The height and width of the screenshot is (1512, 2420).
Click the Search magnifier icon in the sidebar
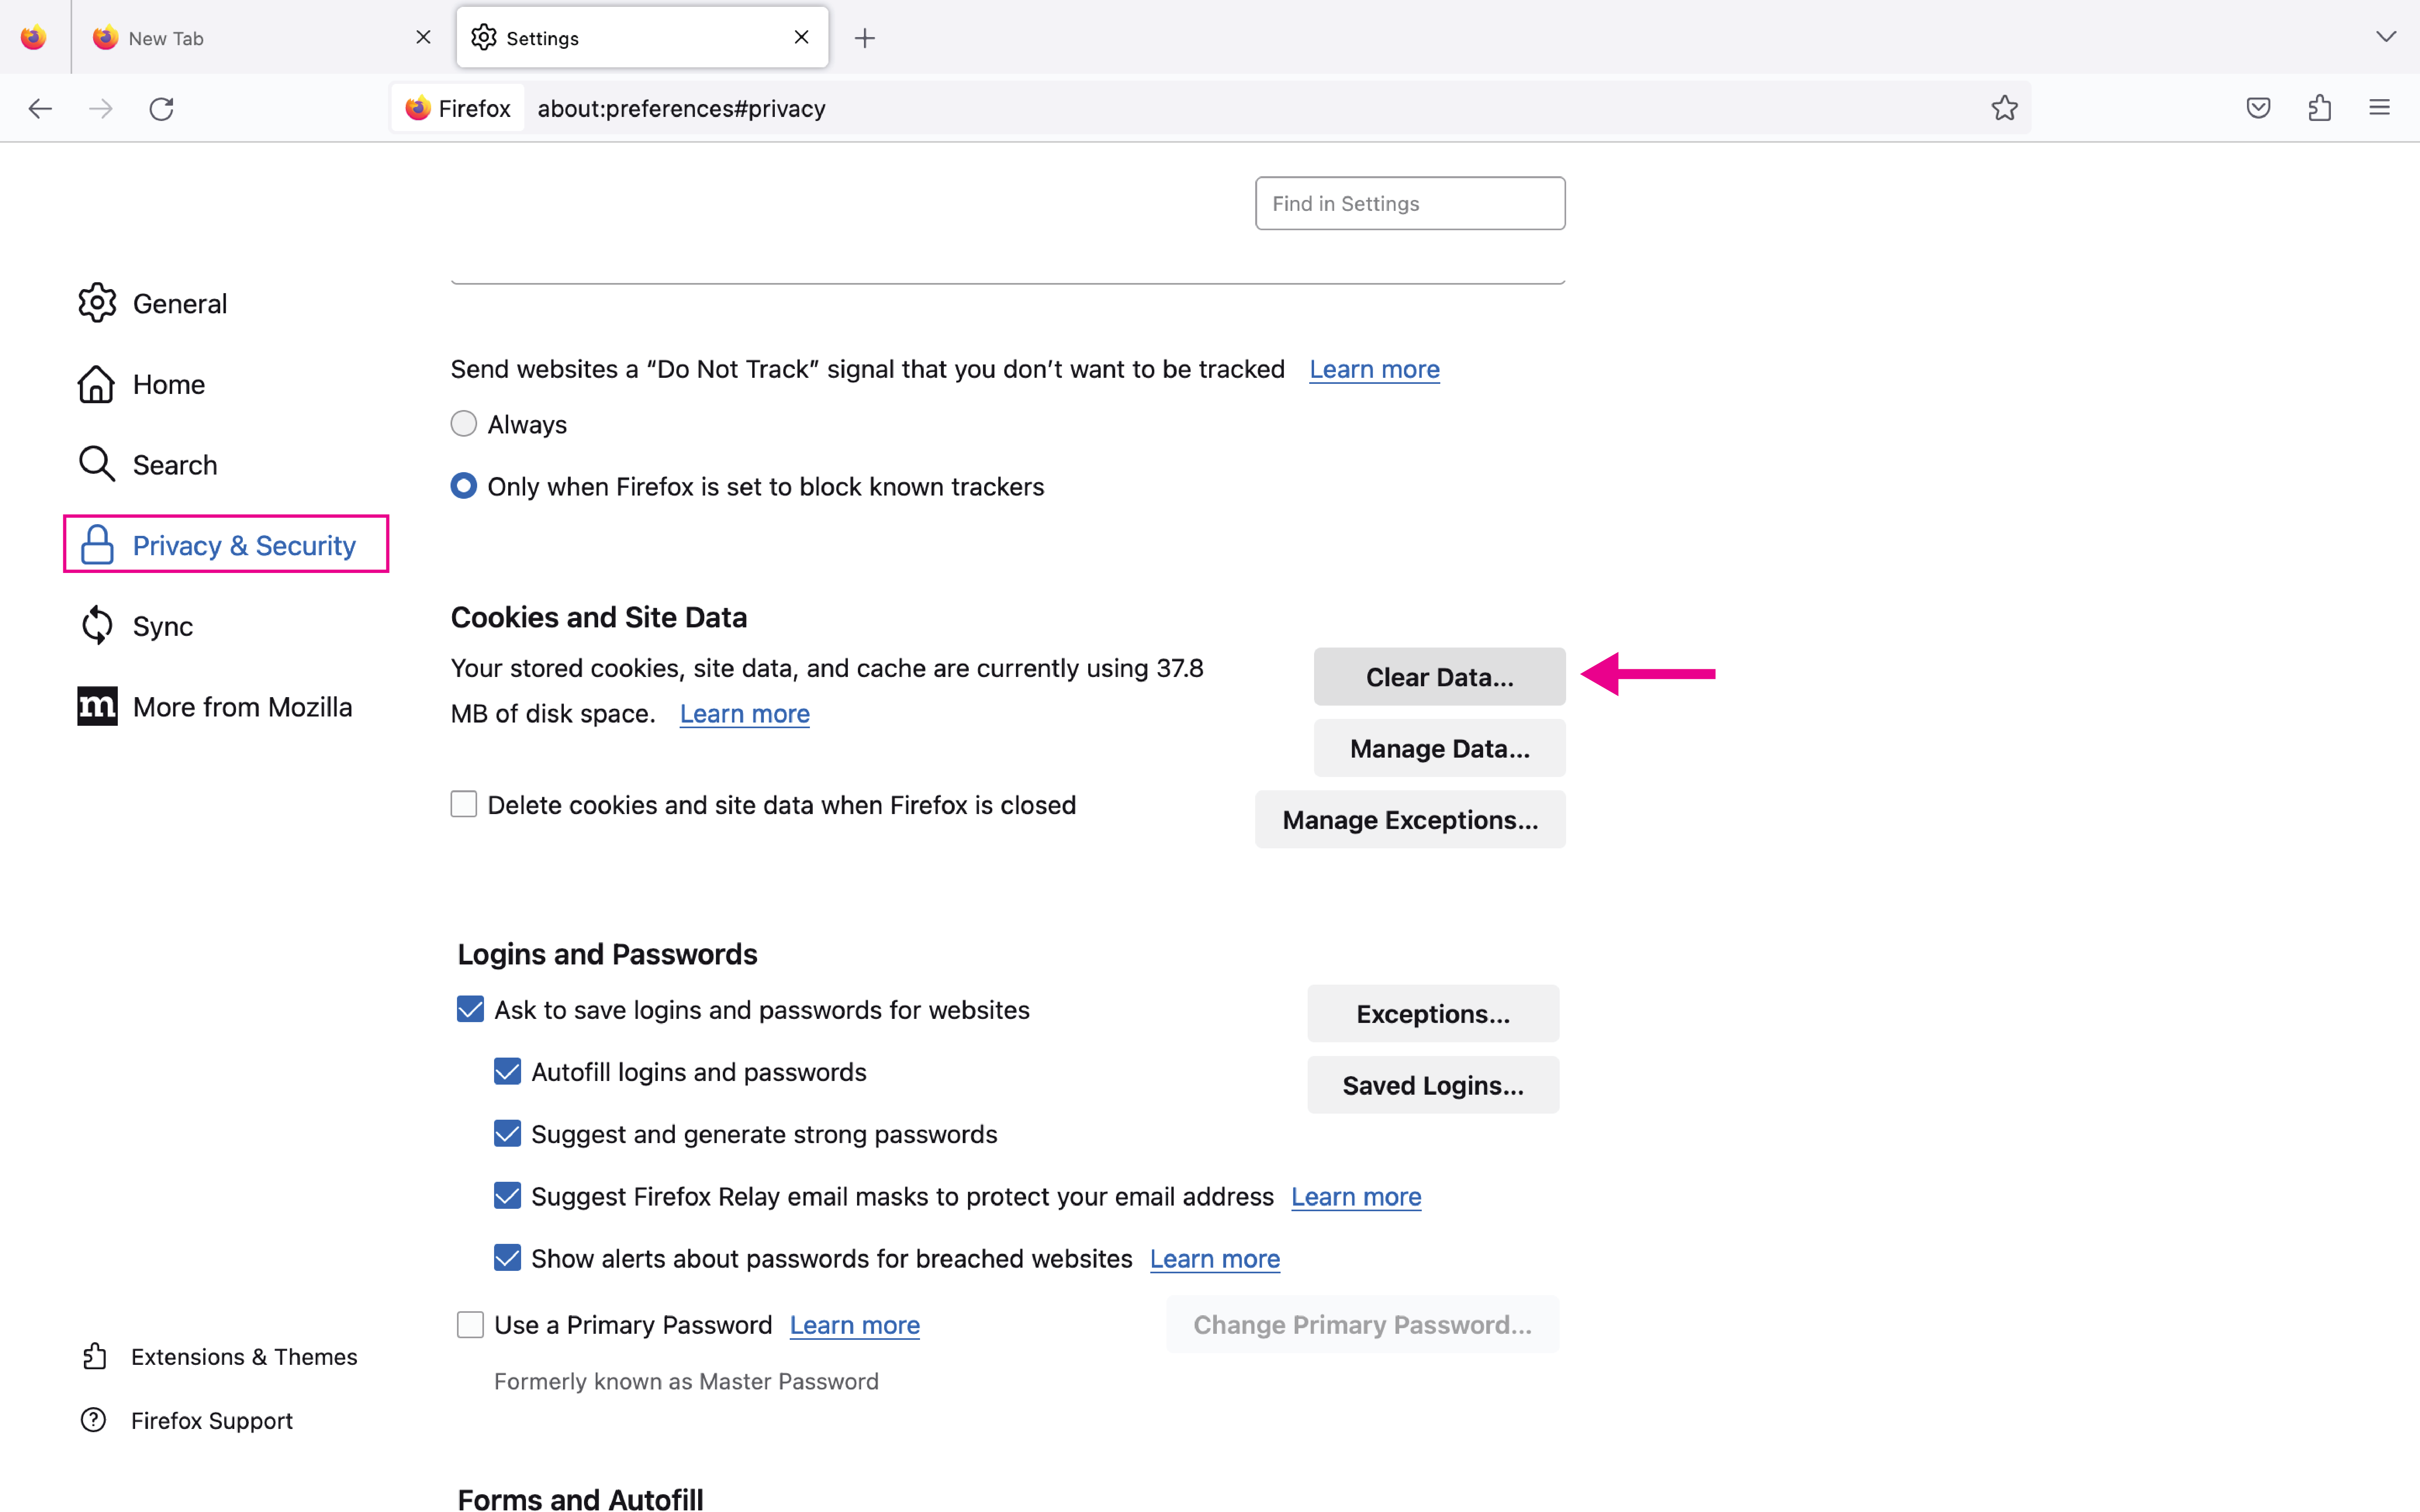[x=97, y=464]
